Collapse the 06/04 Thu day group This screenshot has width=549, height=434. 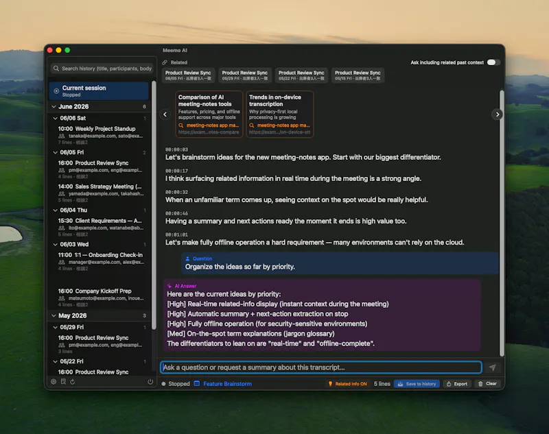55,210
